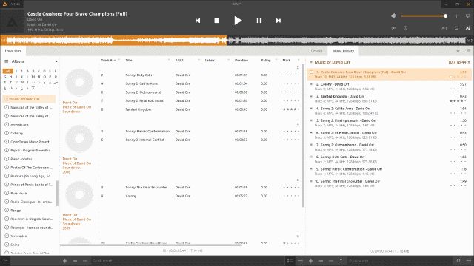The width and height of the screenshot is (474, 266).
Task: Open the timer clock icon
Action: coord(405,28)
